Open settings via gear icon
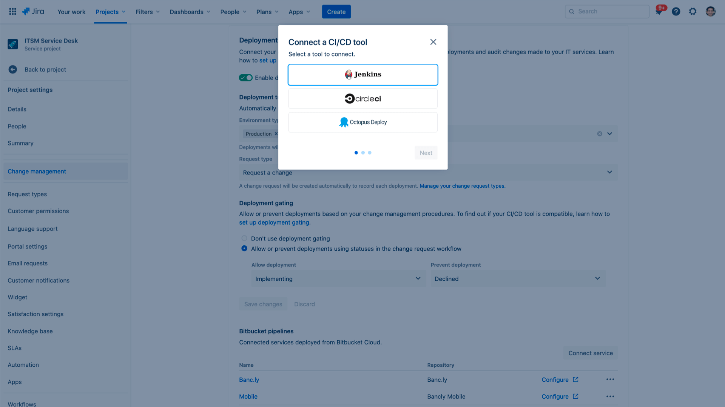The image size is (725, 407). 693,11
